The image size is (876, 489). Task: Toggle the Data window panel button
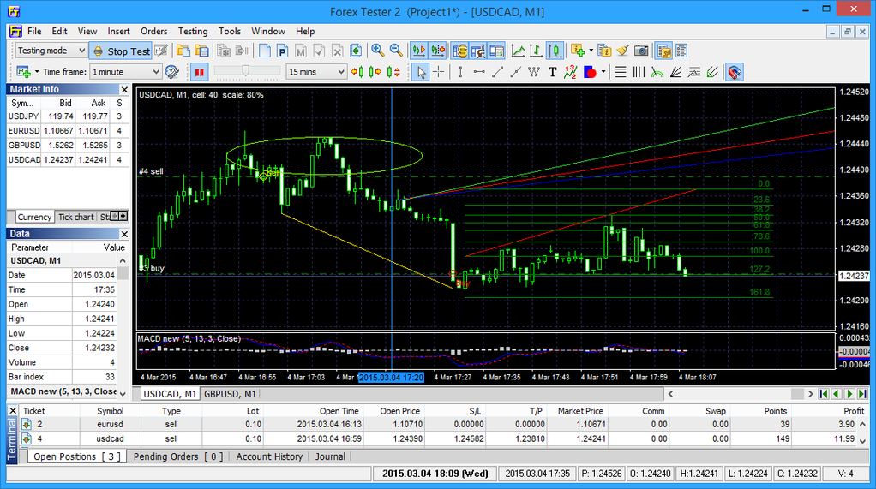pyautogui.click(x=478, y=51)
